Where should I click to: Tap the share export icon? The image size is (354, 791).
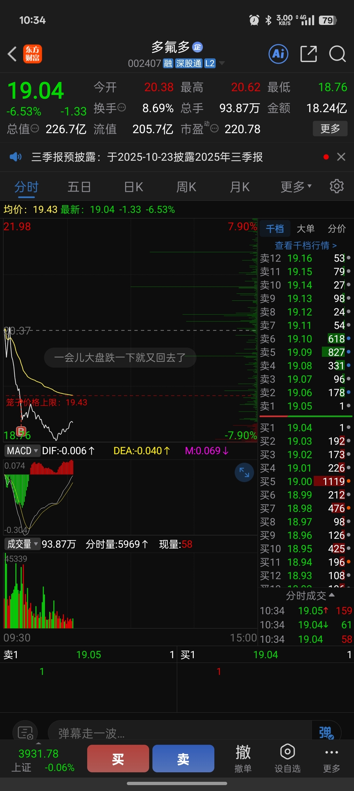(309, 54)
